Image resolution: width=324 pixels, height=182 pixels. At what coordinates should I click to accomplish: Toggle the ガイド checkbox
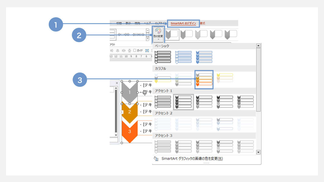(135, 50)
